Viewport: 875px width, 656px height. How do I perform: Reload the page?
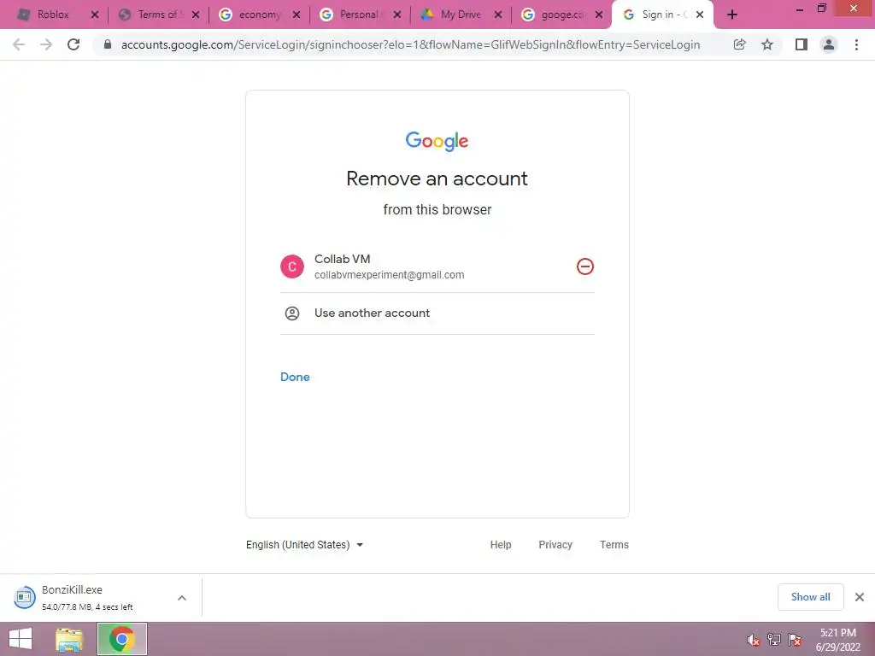coord(73,44)
